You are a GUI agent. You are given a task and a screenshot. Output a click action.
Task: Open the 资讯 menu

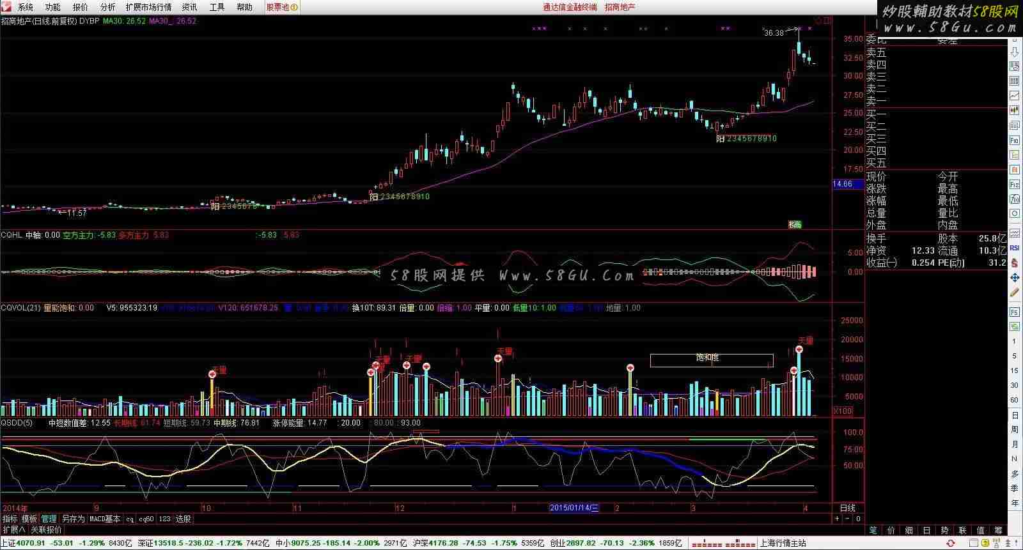tap(189, 7)
